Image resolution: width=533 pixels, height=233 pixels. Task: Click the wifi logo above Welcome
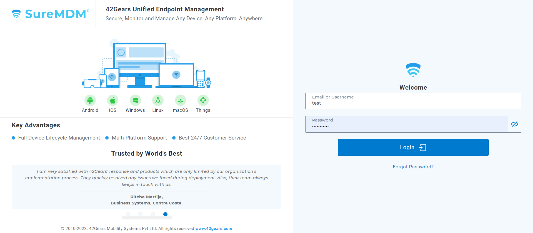pos(413,70)
